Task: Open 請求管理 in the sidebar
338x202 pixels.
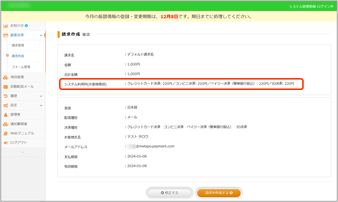Action: (18, 46)
